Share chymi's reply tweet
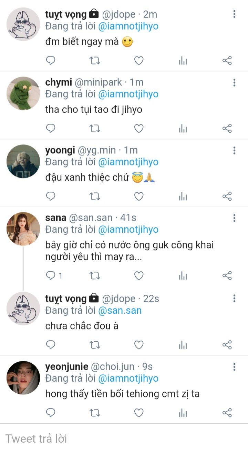This screenshot has width=248, height=454. tap(227, 129)
